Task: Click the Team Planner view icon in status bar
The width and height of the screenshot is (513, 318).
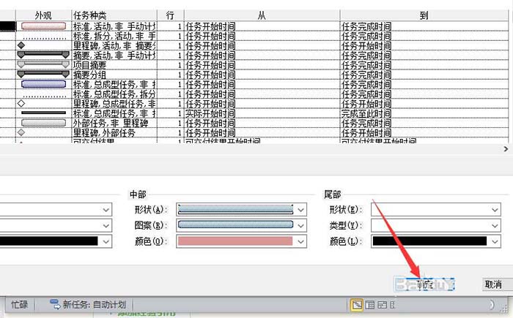Action: point(382,305)
